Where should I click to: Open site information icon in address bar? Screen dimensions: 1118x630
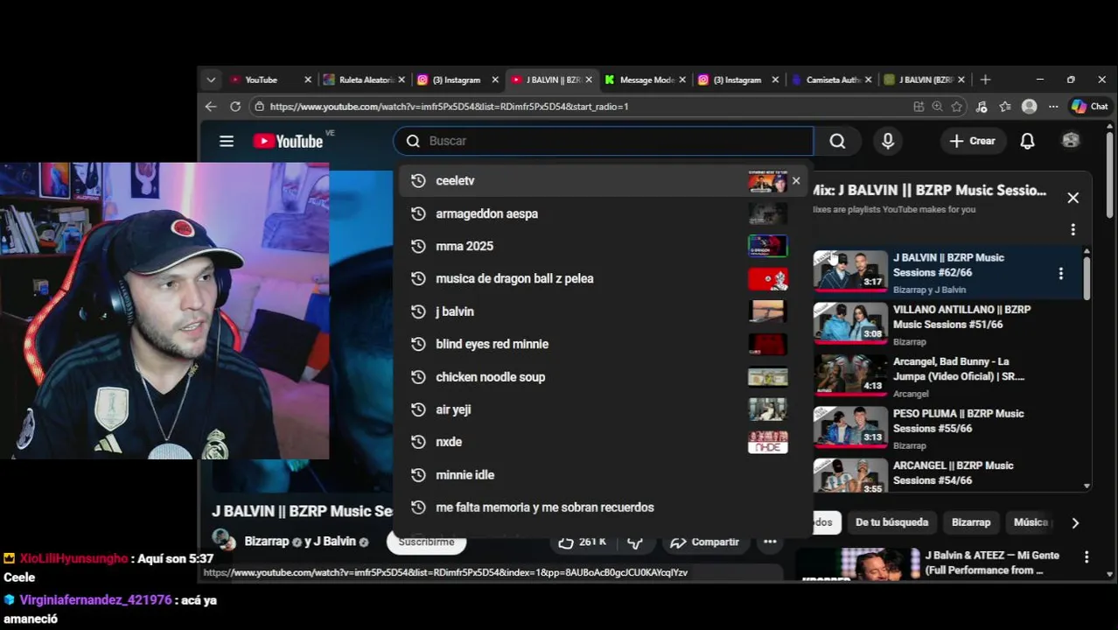point(259,106)
